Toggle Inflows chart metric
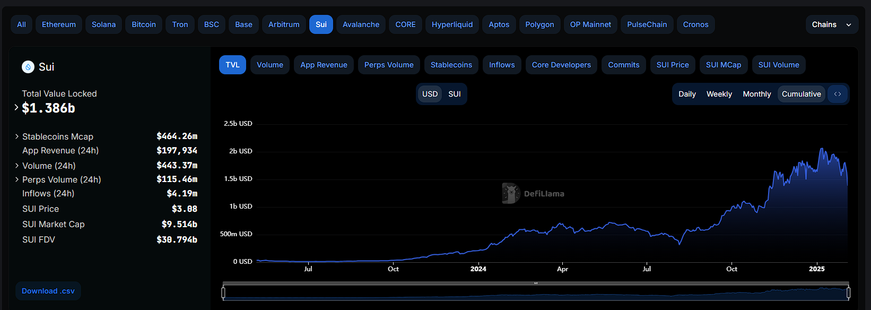This screenshot has width=871, height=310. (502, 65)
